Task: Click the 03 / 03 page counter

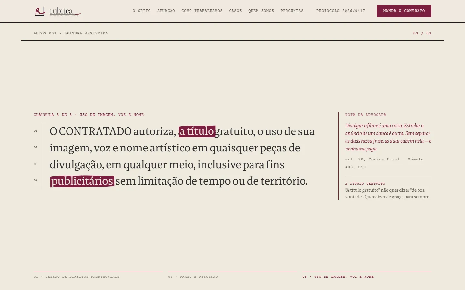Action: coord(422,33)
